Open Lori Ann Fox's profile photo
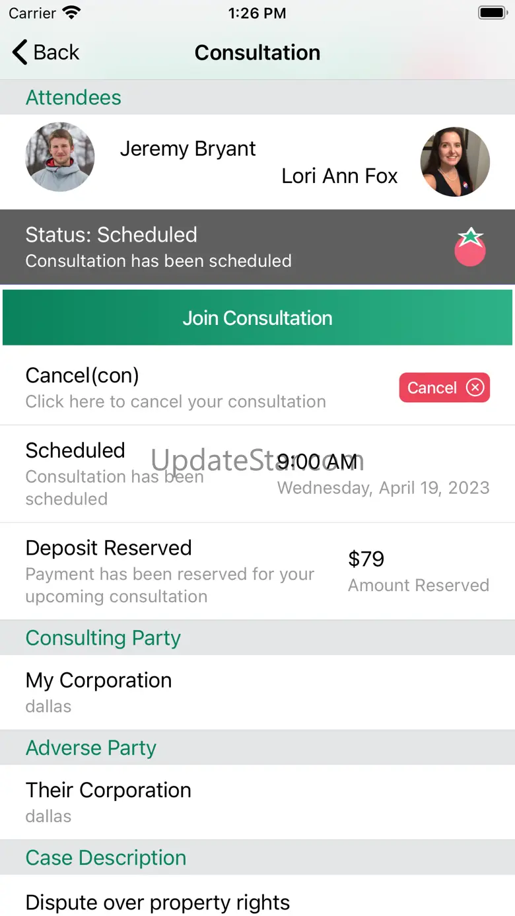This screenshot has height=916, width=515. 455,162
